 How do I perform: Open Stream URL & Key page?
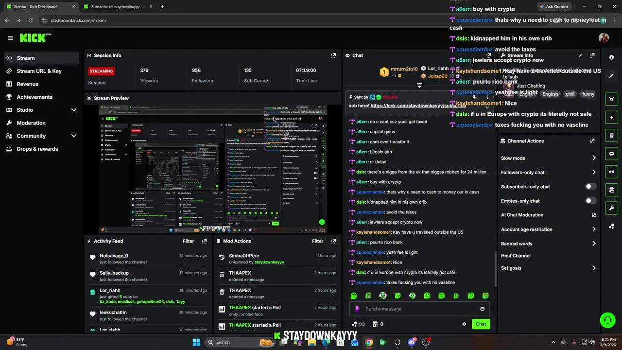click(41, 71)
